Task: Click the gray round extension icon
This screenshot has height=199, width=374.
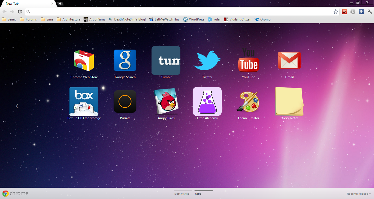Action: coord(353,11)
